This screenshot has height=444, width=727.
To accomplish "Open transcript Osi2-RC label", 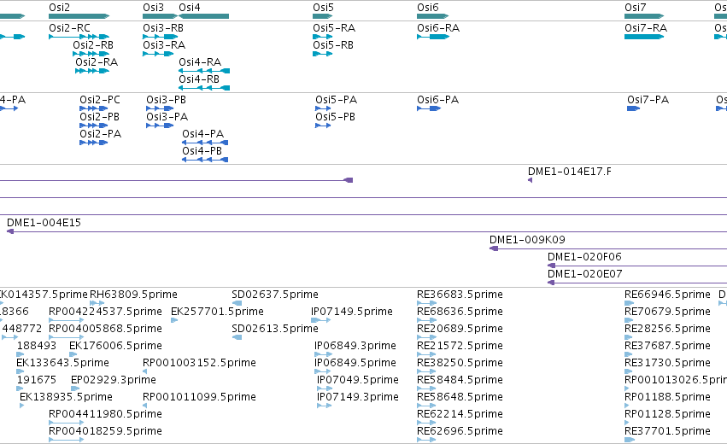I will pyautogui.click(x=69, y=28).
